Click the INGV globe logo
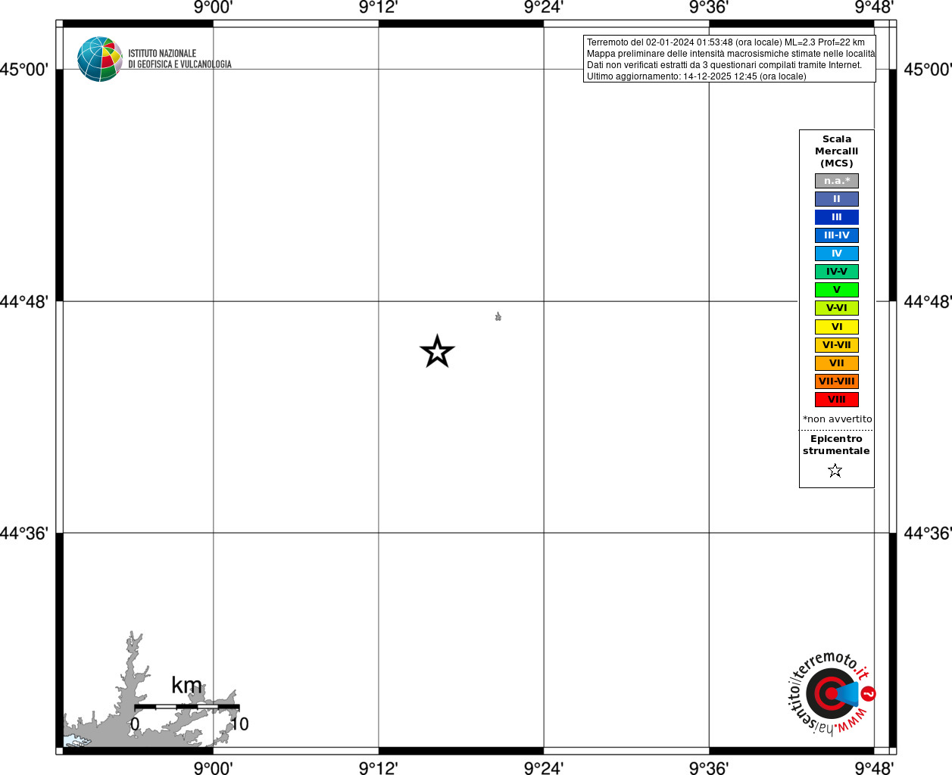952x775 pixels. point(100,59)
